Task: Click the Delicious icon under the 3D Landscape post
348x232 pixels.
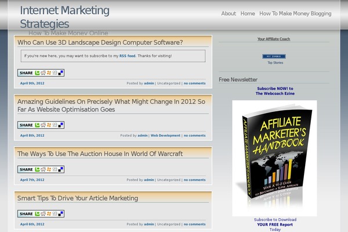Action: 60,73
